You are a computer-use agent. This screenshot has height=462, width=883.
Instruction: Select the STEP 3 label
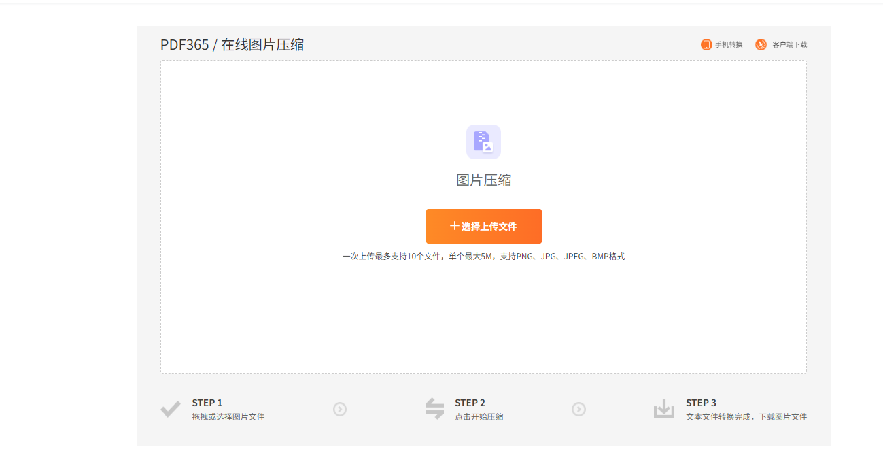[x=701, y=403]
